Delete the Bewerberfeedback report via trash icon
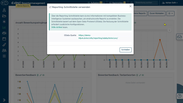The image size is (183, 103). tap(38, 75)
